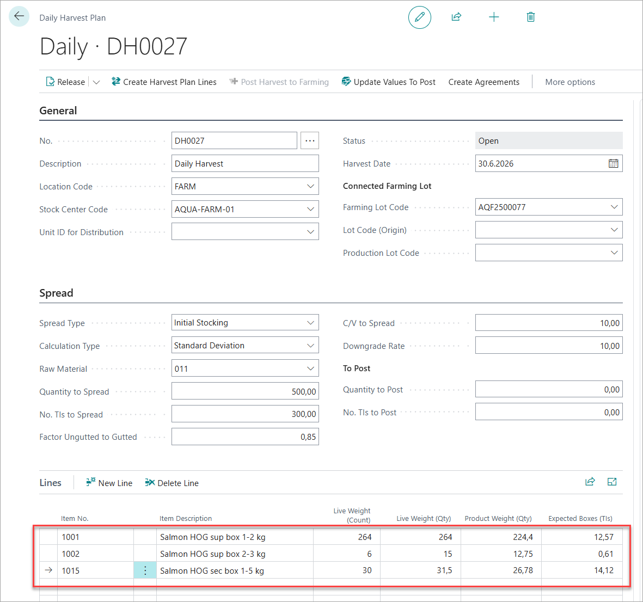Click Delete Line in Lines

172,483
